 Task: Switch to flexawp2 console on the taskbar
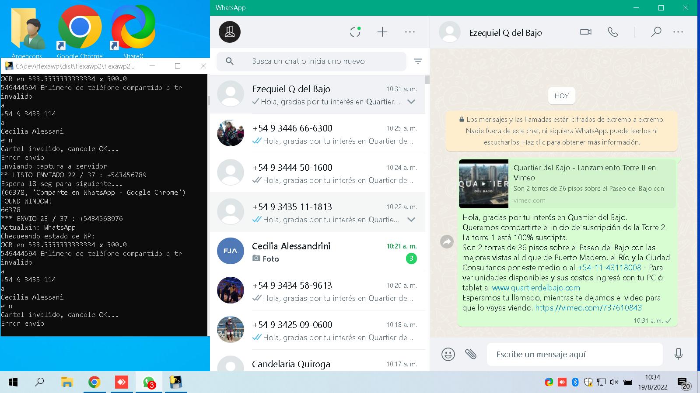[x=176, y=383]
